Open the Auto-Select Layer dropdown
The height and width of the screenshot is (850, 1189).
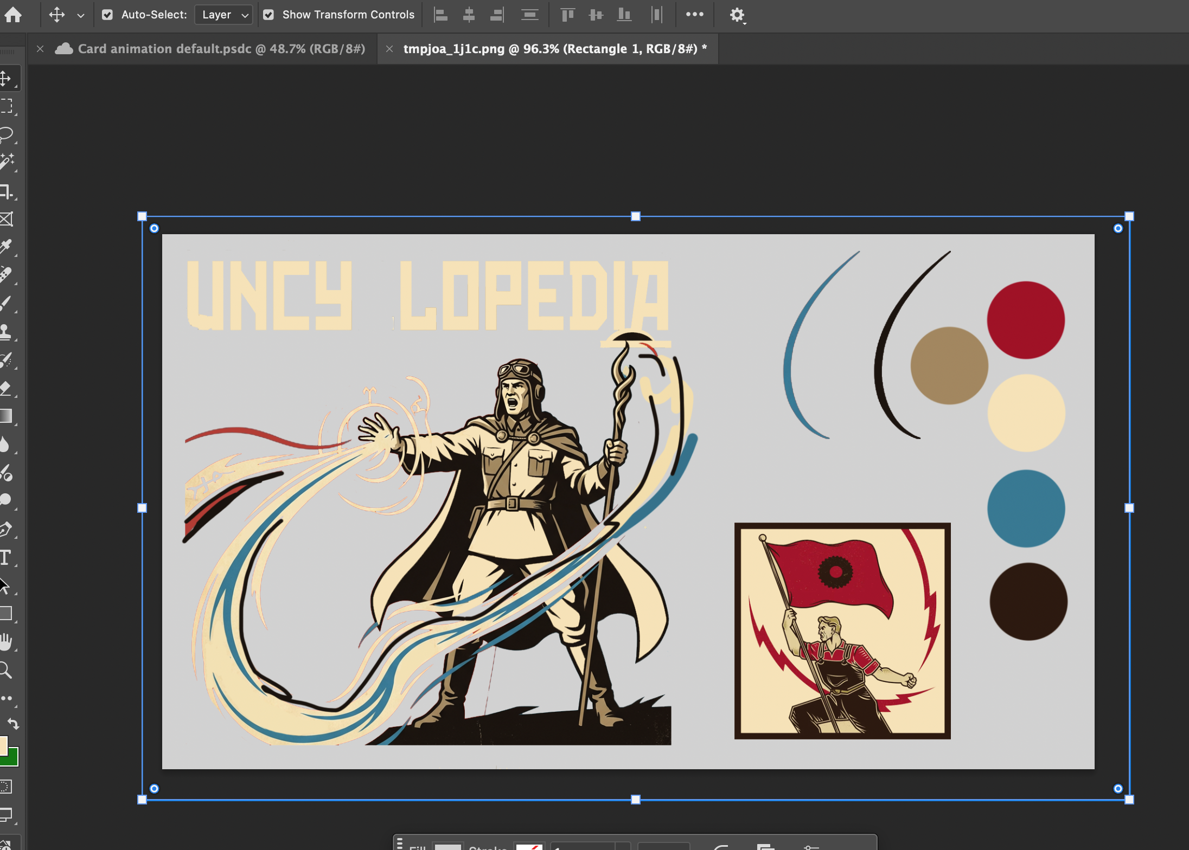[x=224, y=15]
